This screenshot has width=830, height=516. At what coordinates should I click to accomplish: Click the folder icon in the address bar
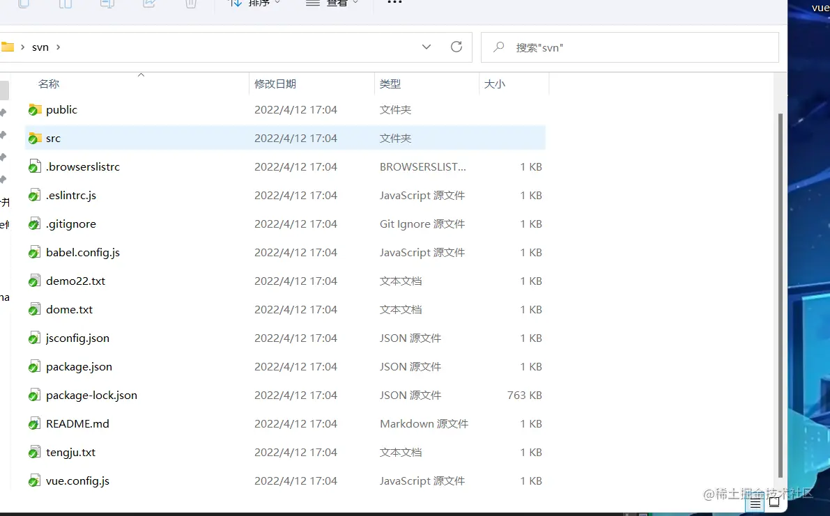click(x=7, y=47)
